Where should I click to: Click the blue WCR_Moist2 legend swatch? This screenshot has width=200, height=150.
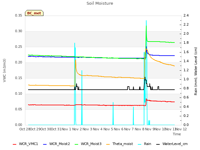pyautogui.click(x=45, y=144)
